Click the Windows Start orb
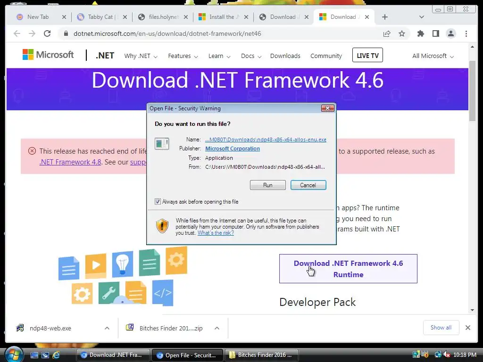The width and height of the screenshot is (483, 362). point(14,355)
